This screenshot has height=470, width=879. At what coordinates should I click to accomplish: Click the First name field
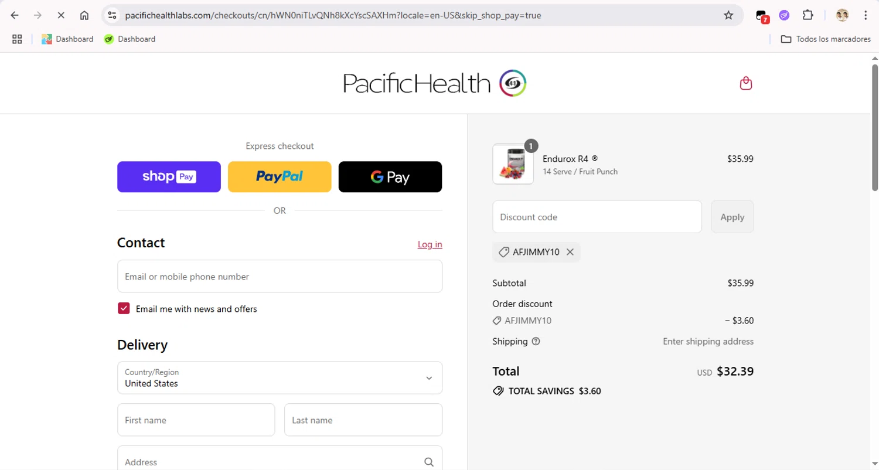196,420
